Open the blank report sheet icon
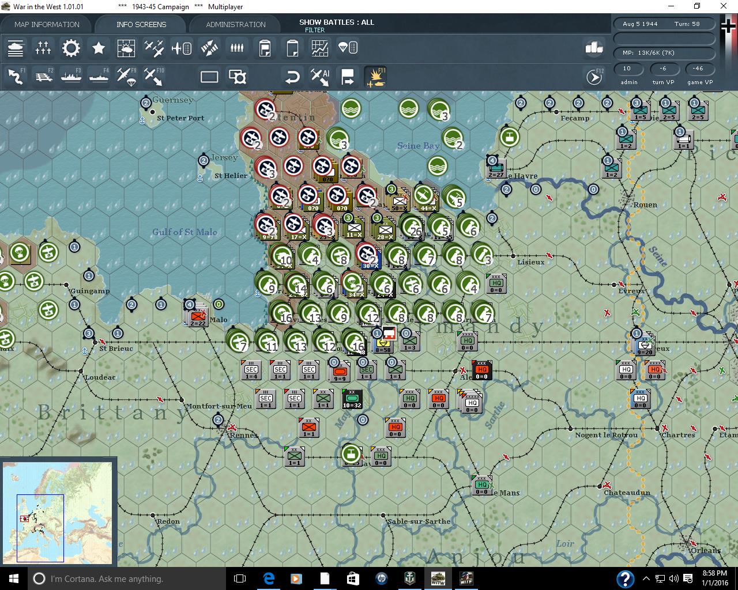Screen dimensions: 738x590 pos(292,48)
